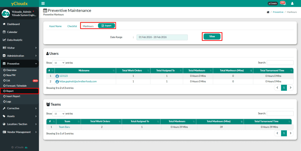This screenshot has height=151, width=301.
Task: Open Users table entries-per-page dropdown
Action: tap(59, 63)
